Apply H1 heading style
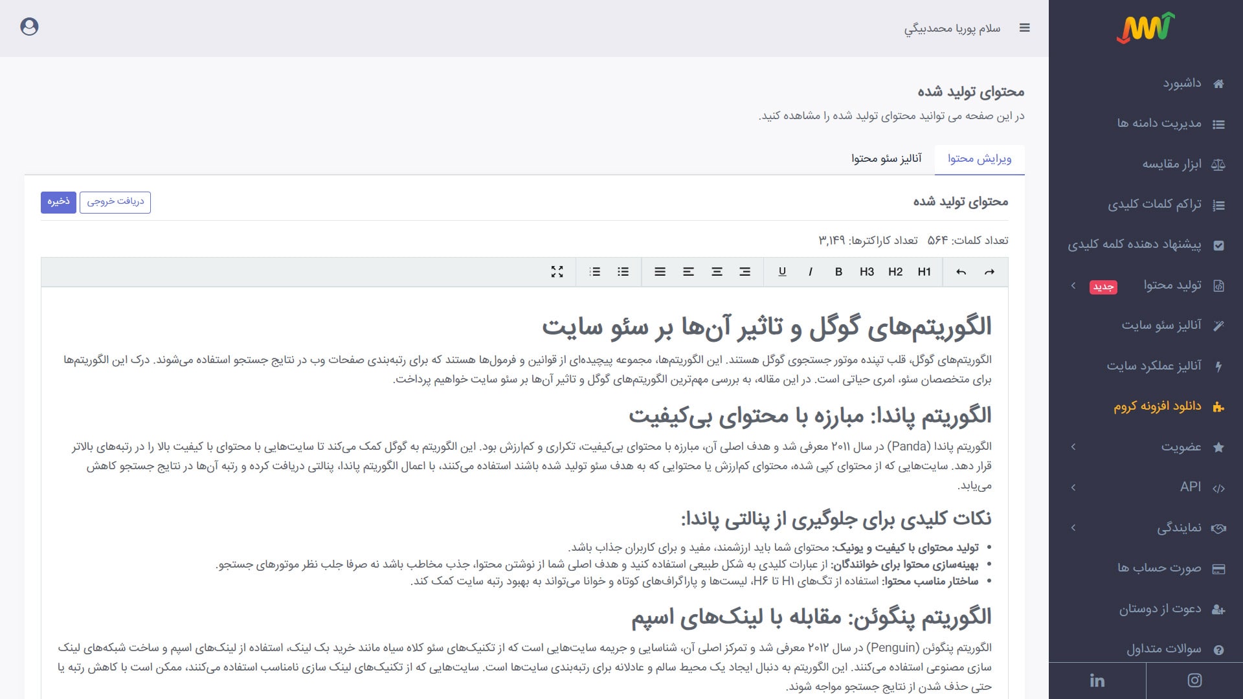Viewport: 1243px width, 699px height. [924, 272]
